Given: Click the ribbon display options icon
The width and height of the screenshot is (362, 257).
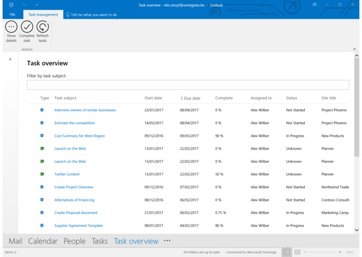Looking at the screenshot, I should coord(315,5).
